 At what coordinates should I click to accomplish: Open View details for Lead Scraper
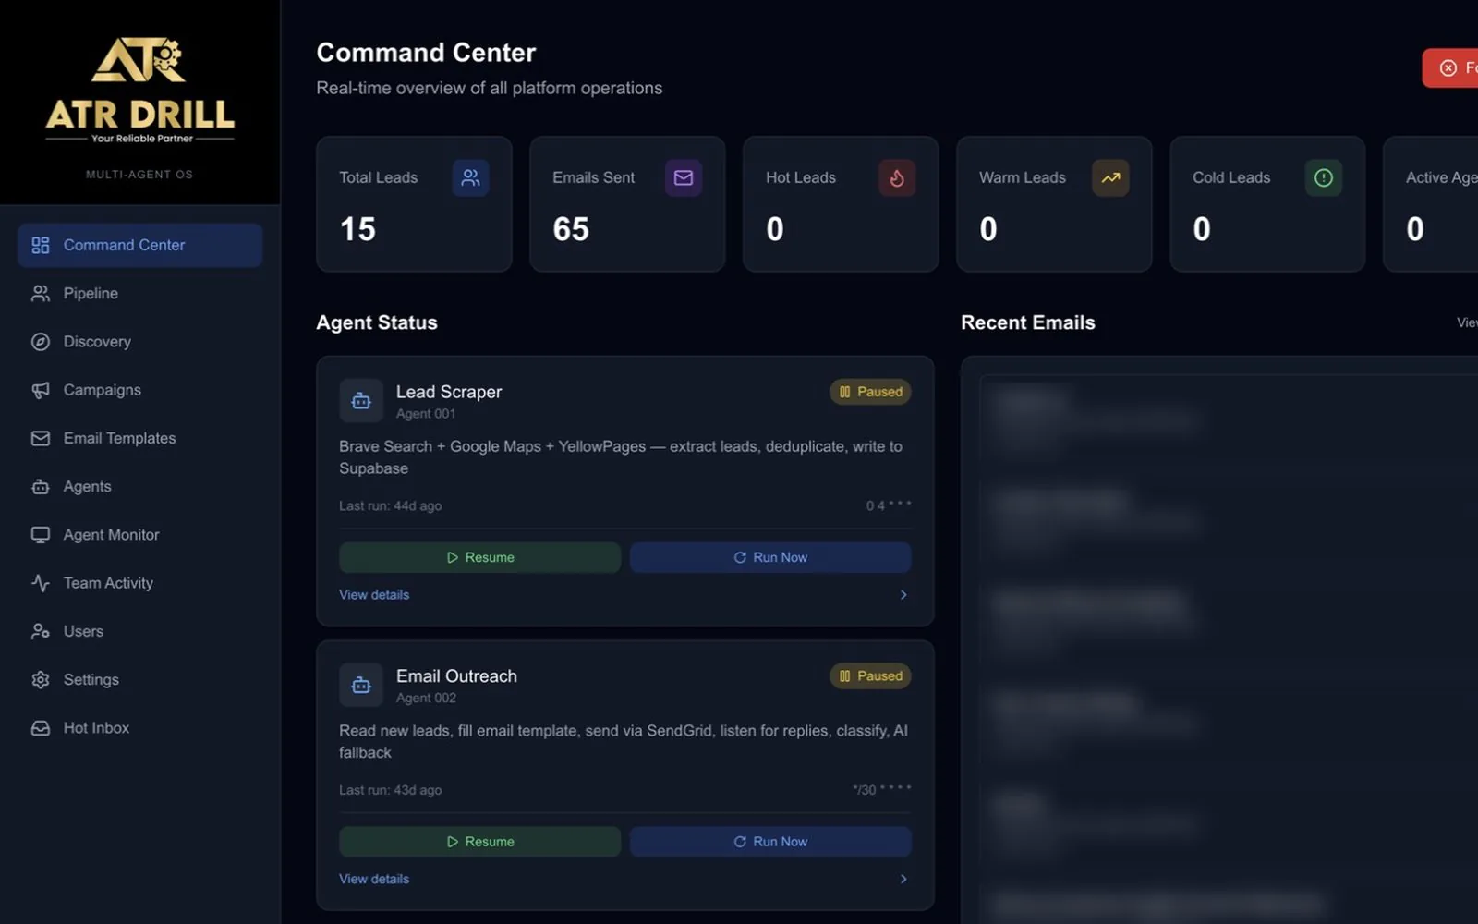point(374,595)
